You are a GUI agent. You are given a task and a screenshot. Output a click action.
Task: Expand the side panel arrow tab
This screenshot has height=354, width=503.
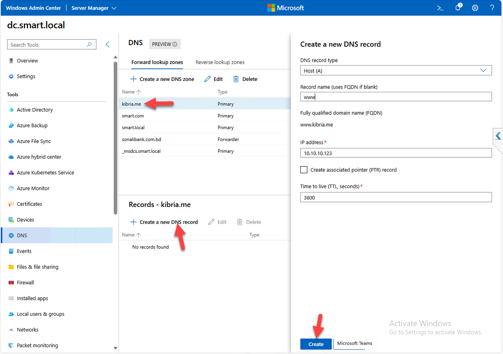[x=498, y=136]
